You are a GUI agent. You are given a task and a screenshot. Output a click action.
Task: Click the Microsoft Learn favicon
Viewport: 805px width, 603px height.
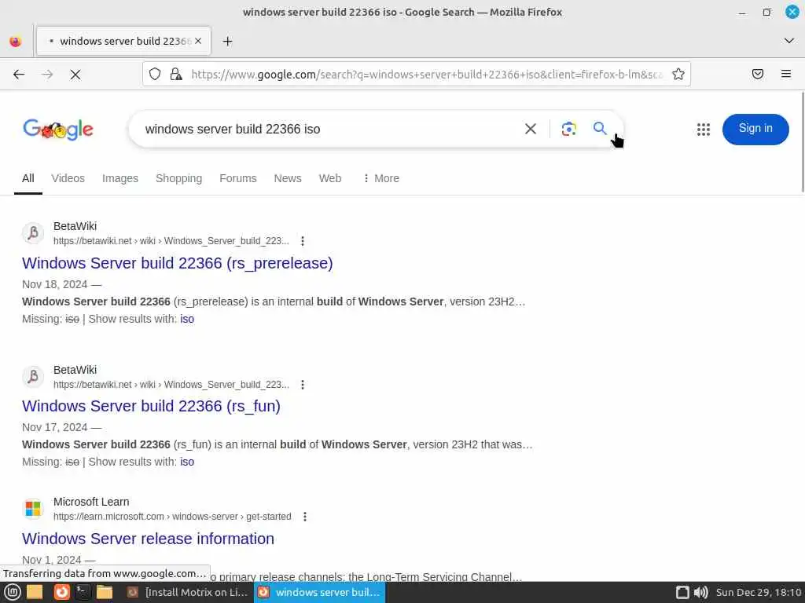[33, 509]
